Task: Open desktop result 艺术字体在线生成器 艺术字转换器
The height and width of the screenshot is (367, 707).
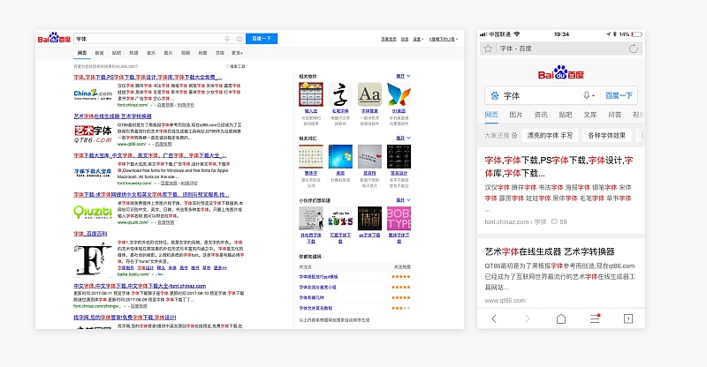Action: point(113,116)
